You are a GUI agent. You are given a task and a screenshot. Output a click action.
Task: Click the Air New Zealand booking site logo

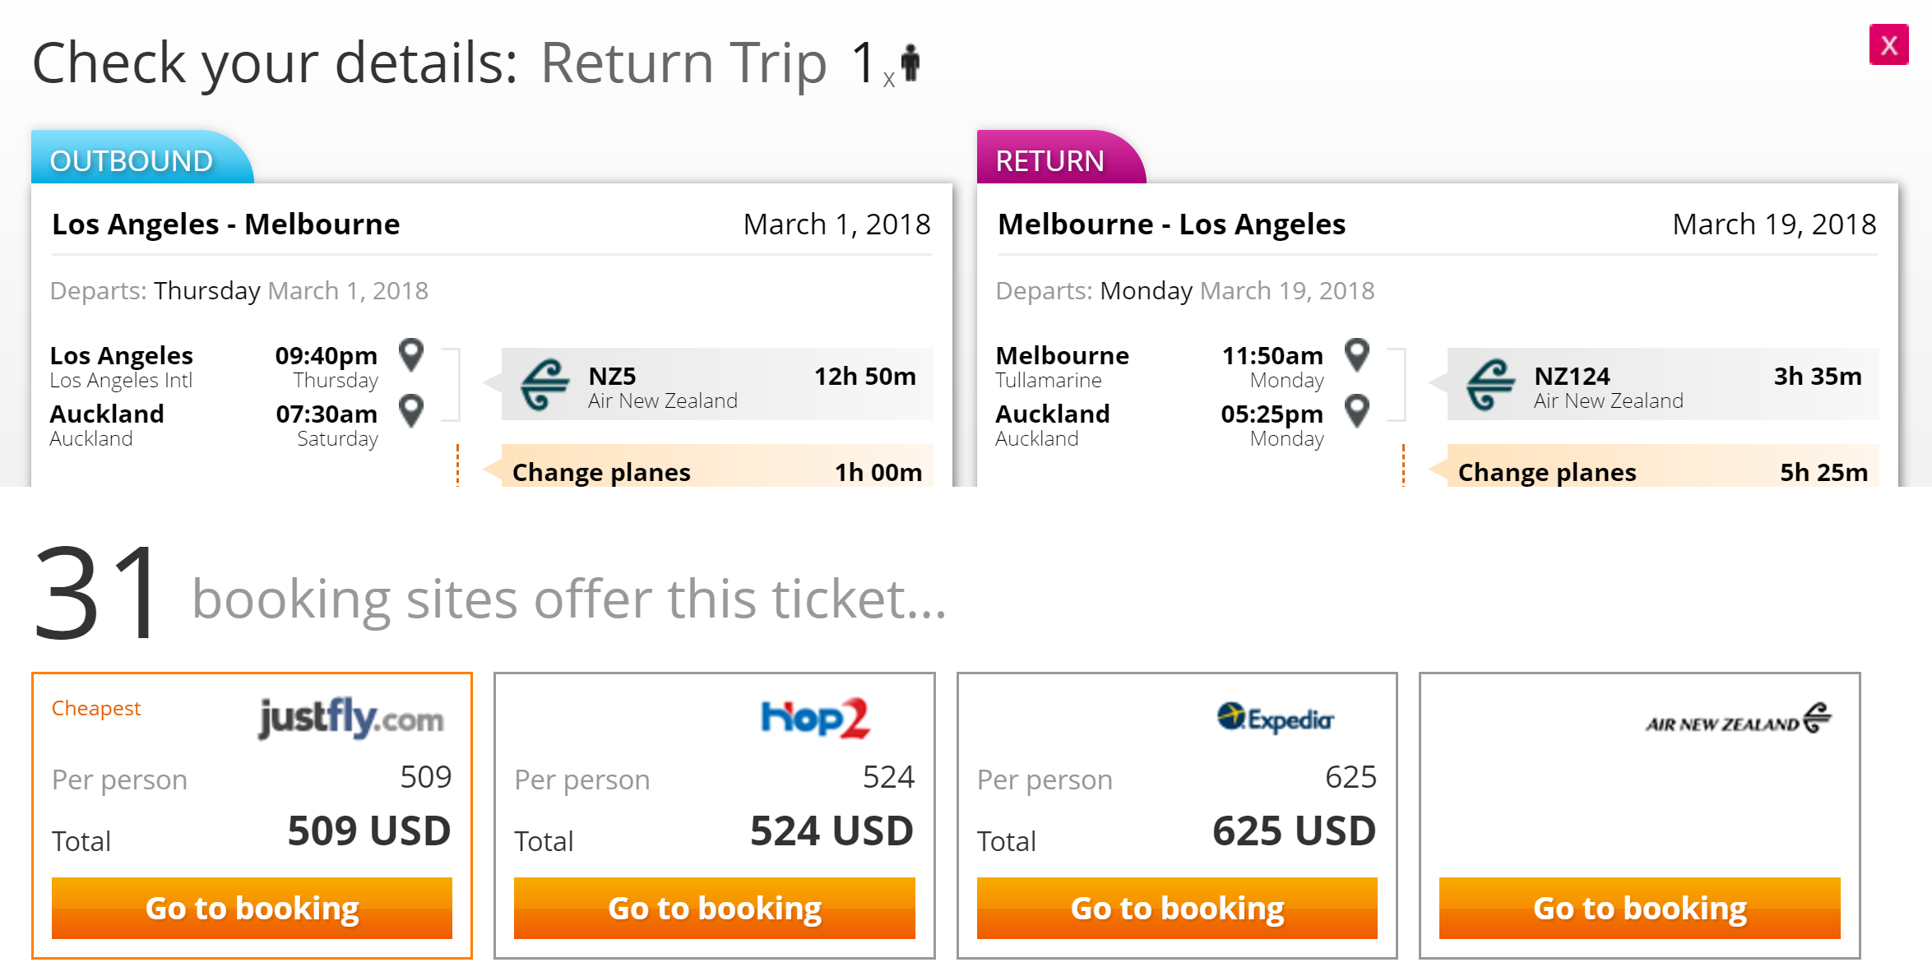(x=1738, y=719)
